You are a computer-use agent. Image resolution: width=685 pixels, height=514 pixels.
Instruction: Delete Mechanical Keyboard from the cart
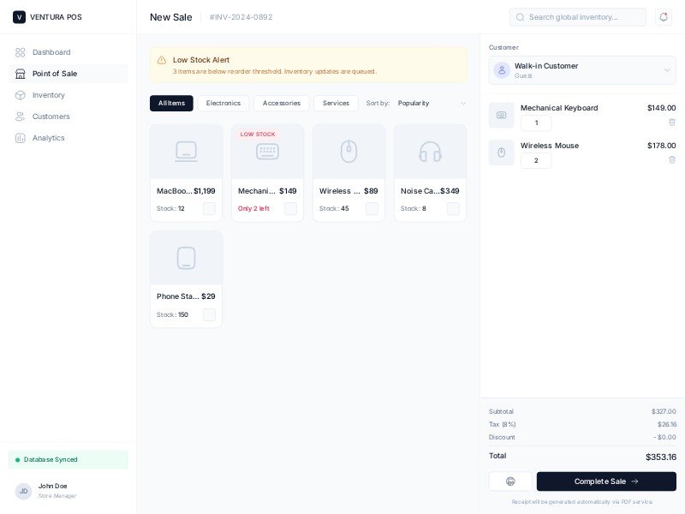point(671,123)
